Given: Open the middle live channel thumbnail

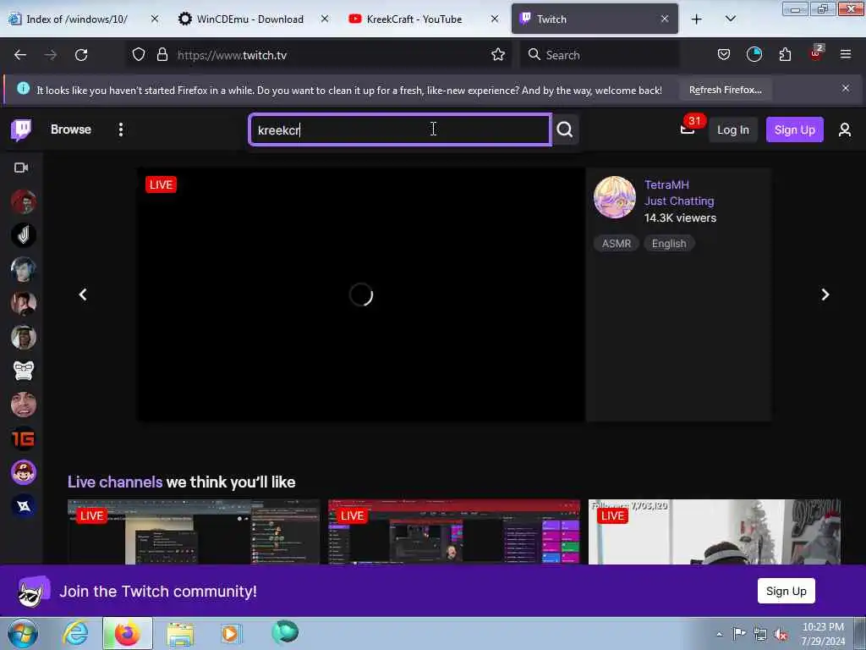Looking at the screenshot, I should pos(454,532).
